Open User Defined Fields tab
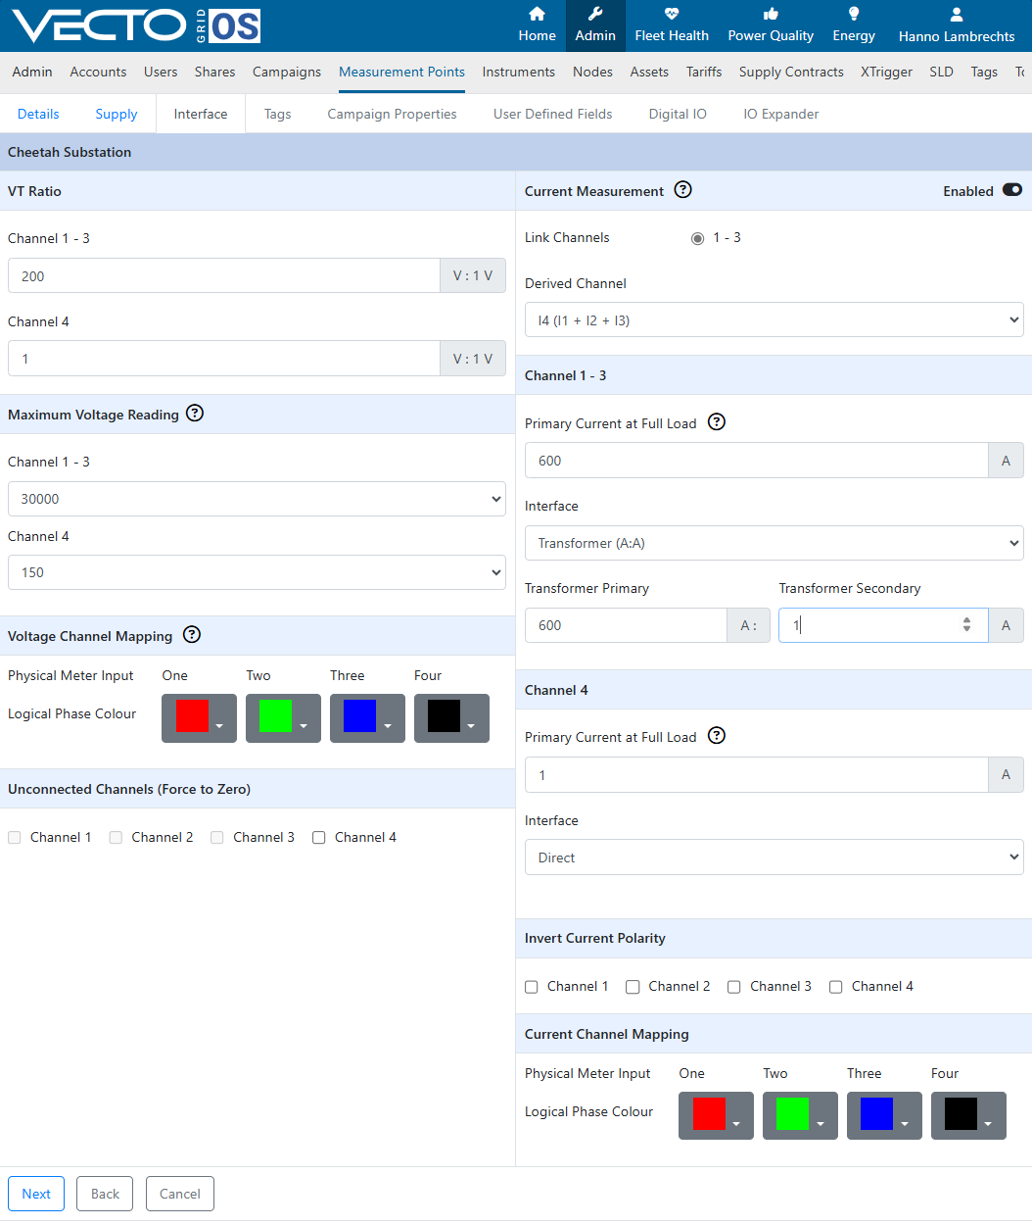 tap(552, 114)
